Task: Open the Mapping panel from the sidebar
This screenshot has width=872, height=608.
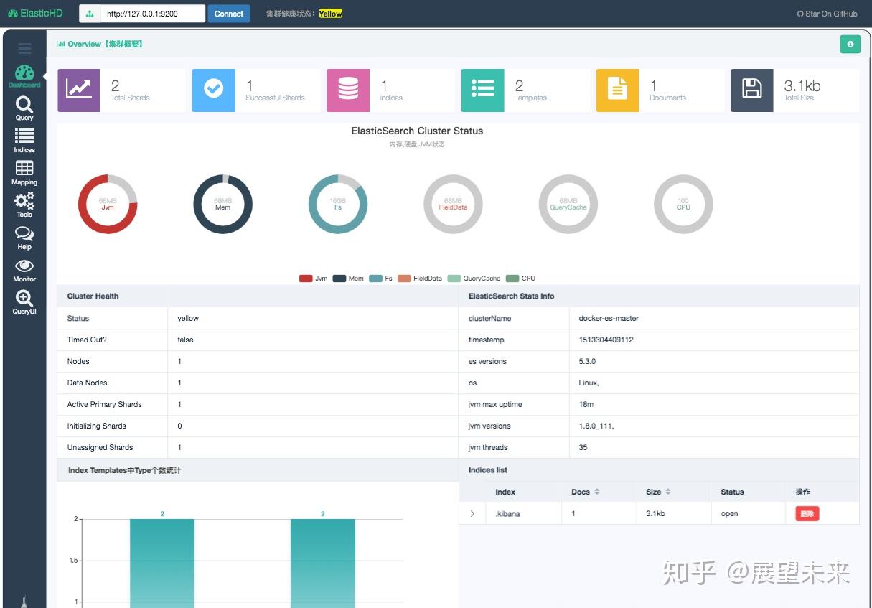Action: point(24,171)
